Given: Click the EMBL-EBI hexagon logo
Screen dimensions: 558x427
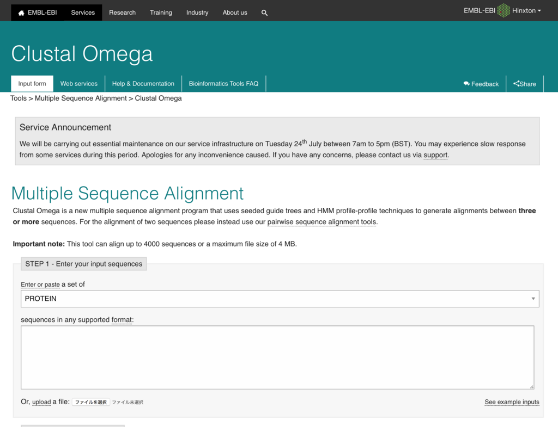Looking at the screenshot, I should [504, 11].
